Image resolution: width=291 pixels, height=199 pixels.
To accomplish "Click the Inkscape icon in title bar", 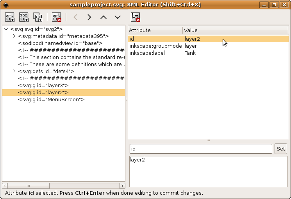I will point(6,5).
